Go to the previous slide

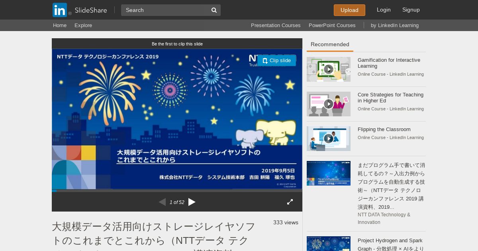click(162, 202)
